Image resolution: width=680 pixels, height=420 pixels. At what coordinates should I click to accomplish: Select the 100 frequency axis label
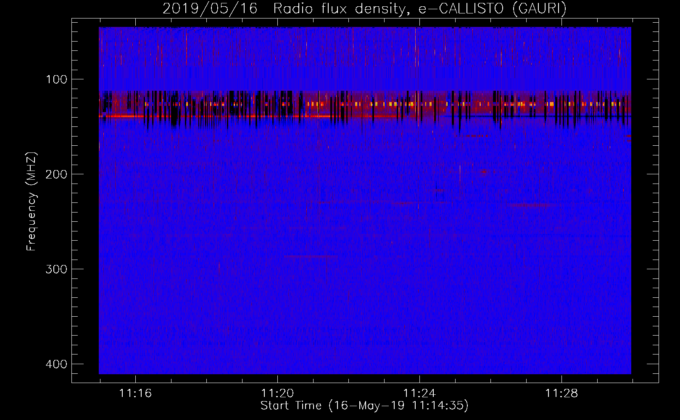pos(56,79)
